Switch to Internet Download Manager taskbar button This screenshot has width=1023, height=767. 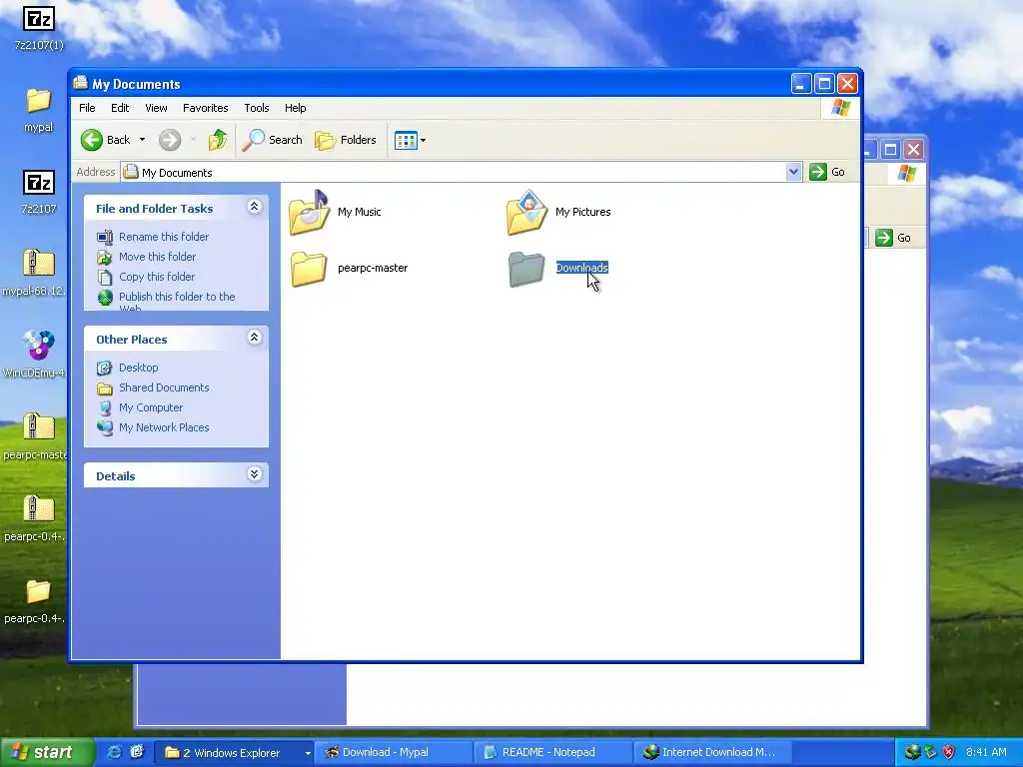(712, 753)
